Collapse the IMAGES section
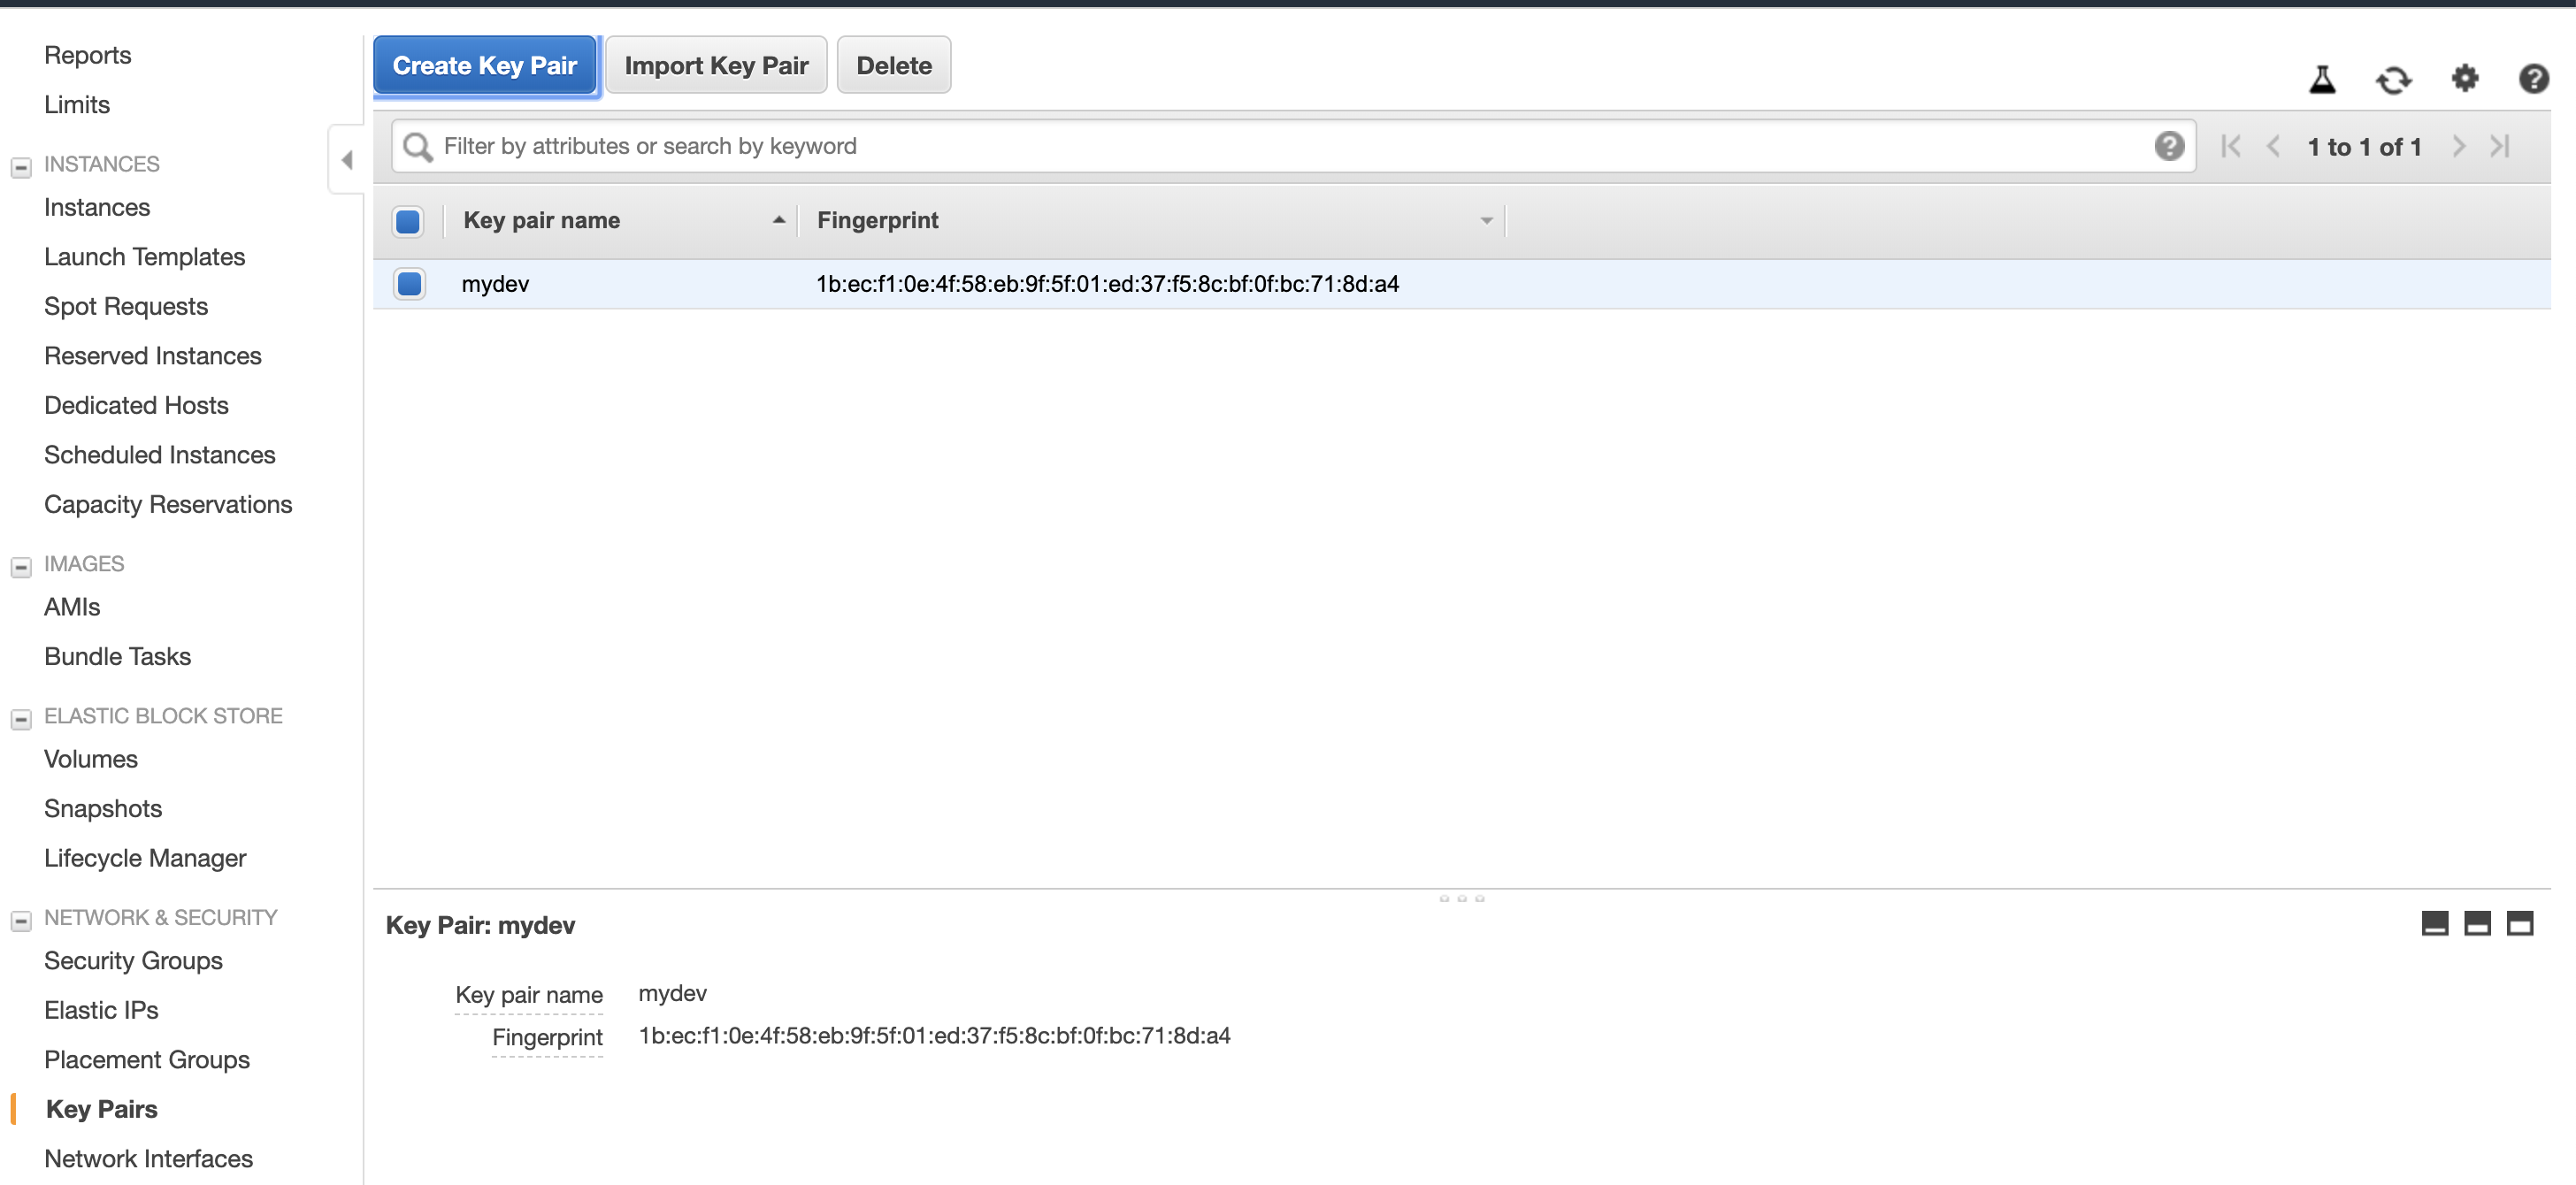Image resolution: width=2576 pixels, height=1185 pixels. (x=21, y=567)
